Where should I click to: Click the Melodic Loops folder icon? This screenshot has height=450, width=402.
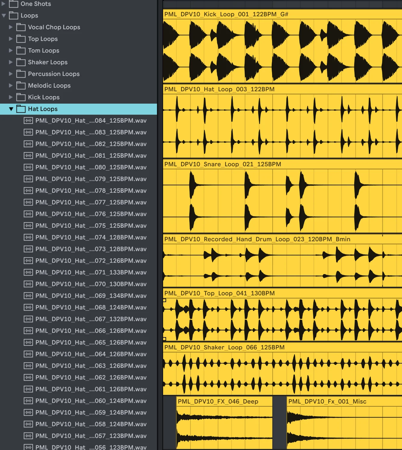point(21,86)
